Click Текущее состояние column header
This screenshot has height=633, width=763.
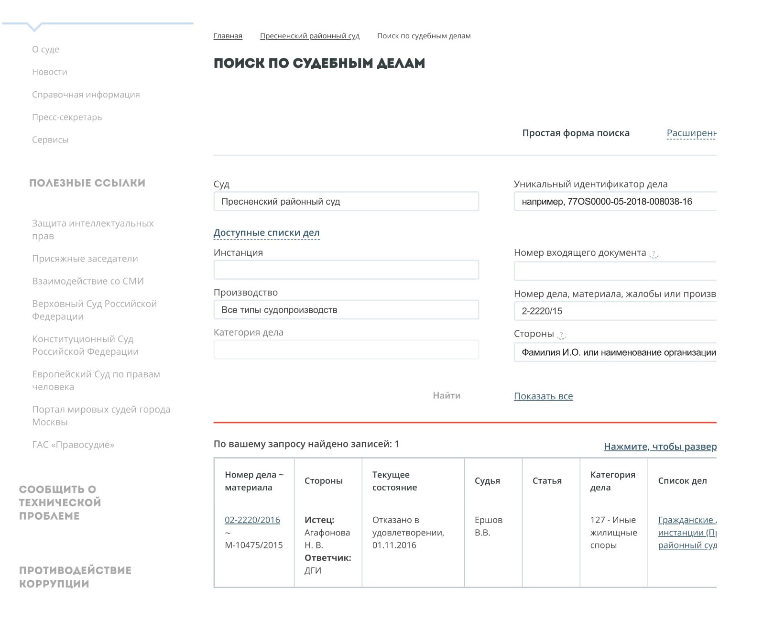click(x=395, y=481)
